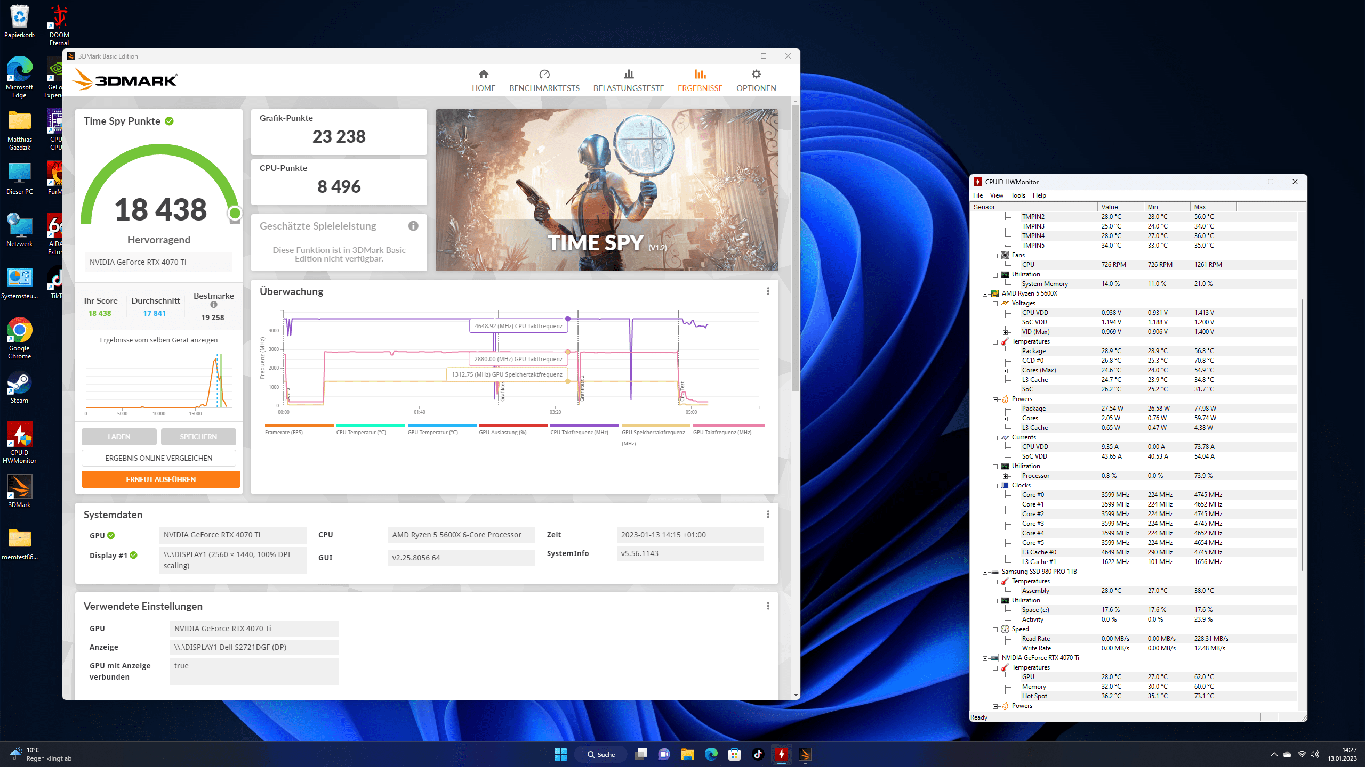Expand the Processor utilization row
1365x767 pixels.
coord(1005,476)
